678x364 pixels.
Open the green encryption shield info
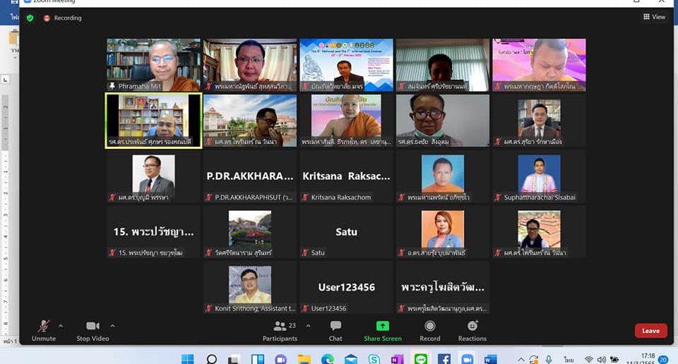30,18
